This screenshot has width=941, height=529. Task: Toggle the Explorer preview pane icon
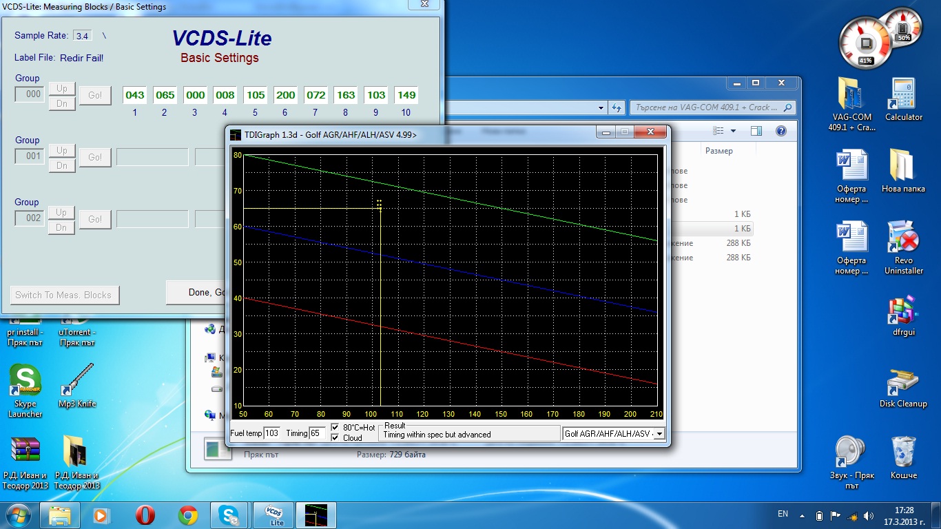coord(756,131)
